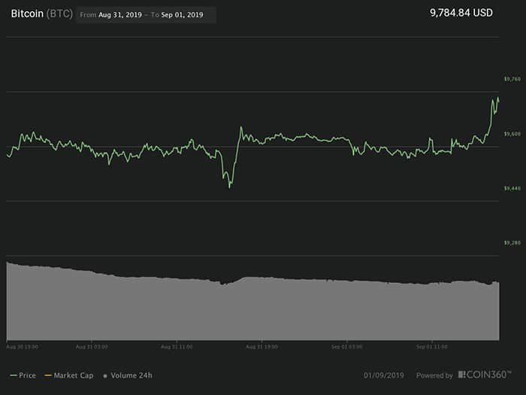Click the green Price legend line

13,375
